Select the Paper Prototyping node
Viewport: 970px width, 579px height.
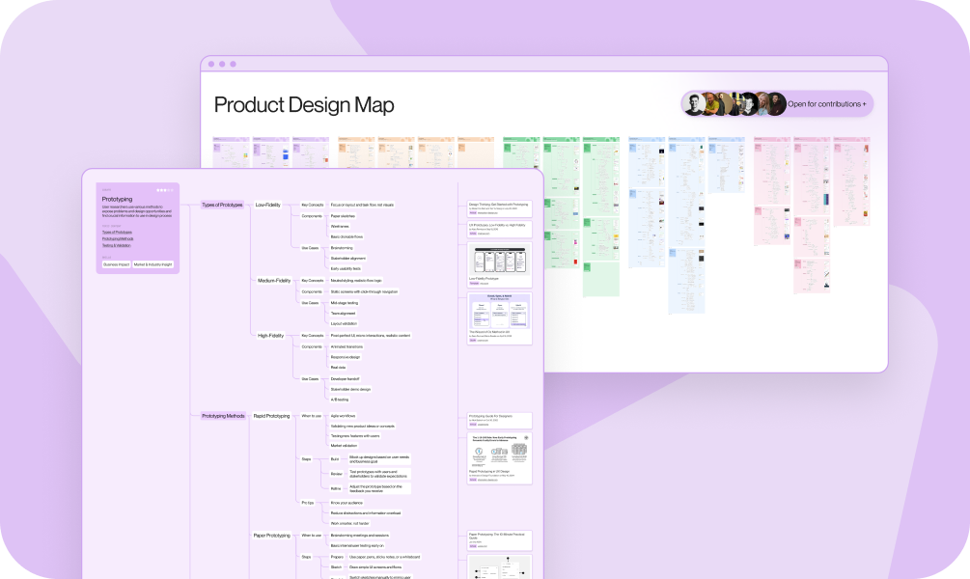pos(271,535)
